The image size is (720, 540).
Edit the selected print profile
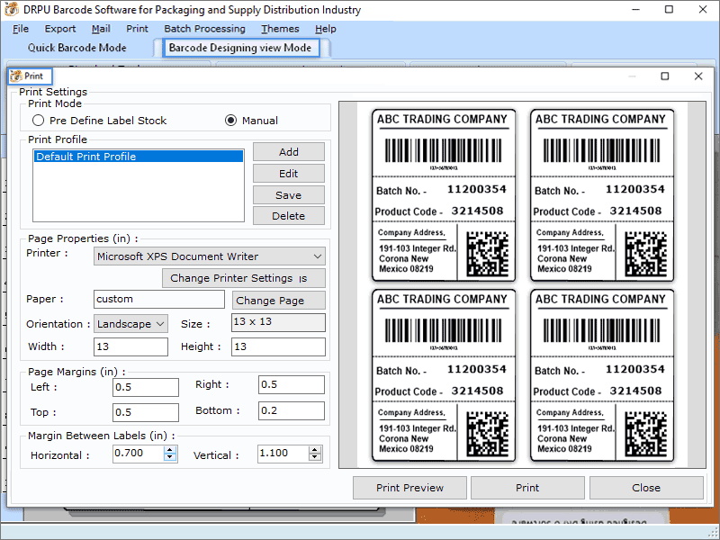[288, 173]
